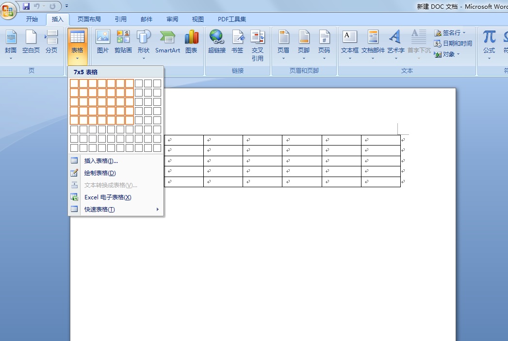Open the header (页眉) menu
The width and height of the screenshot is (508, 341).
(283, 45)
